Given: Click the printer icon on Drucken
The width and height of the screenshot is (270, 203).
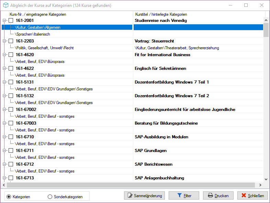Looking at the screenshot, I should point(210,195).
